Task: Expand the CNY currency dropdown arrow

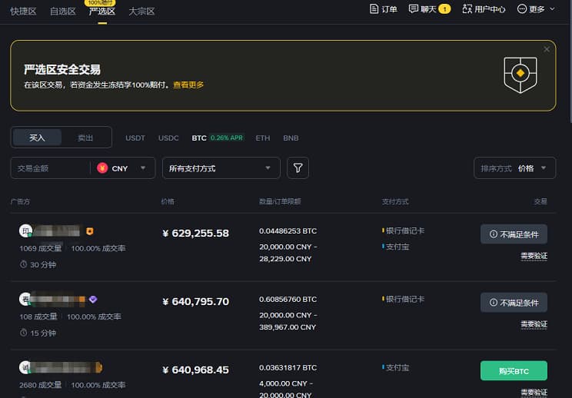Action: click(x=143, y=168)
